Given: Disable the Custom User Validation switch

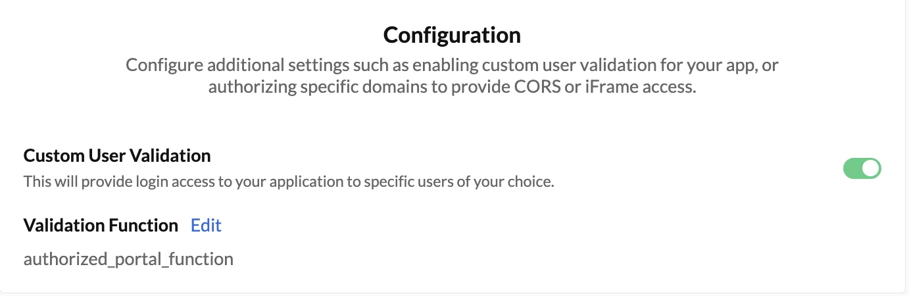Looking at the screenshot, I should [x=862, y=169].
